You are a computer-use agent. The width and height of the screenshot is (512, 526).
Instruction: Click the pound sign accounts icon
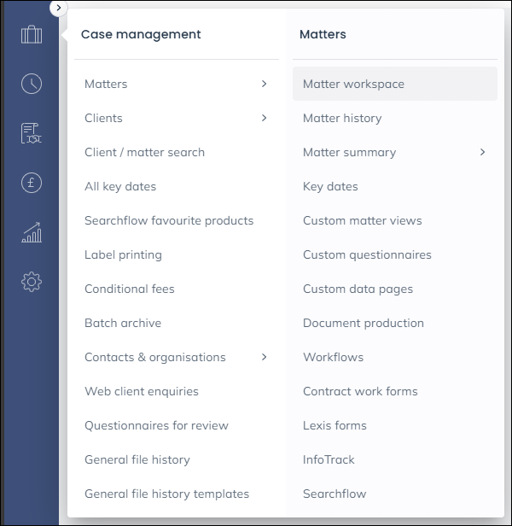pos(32,183)
